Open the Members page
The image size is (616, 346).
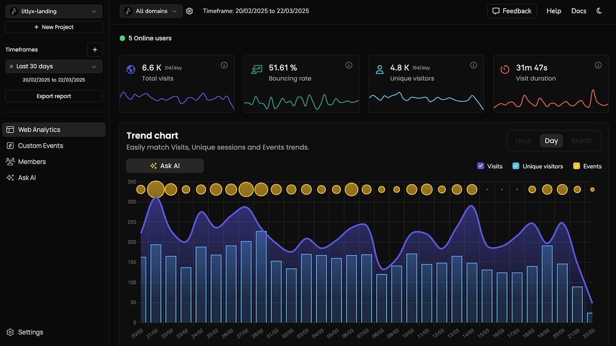coord(32,161)
